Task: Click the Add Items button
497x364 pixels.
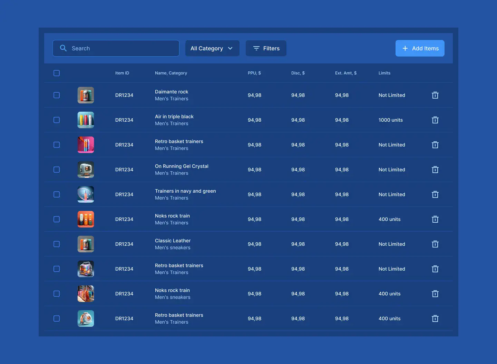Action: (x=420, y=48)
